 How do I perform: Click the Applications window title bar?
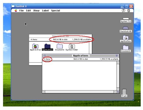click(81, 56)
